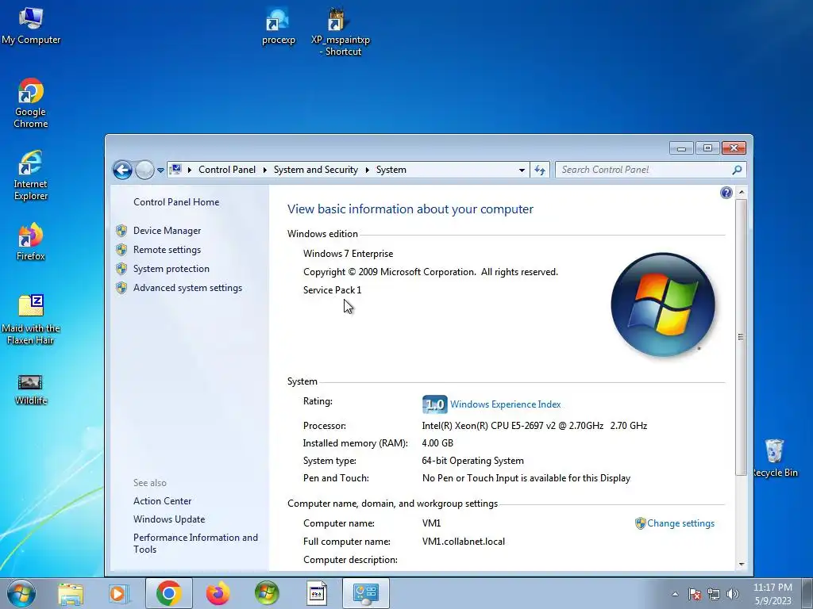Click Change settings for computer name
813x609 pixels.
click(x=680, y=523)
